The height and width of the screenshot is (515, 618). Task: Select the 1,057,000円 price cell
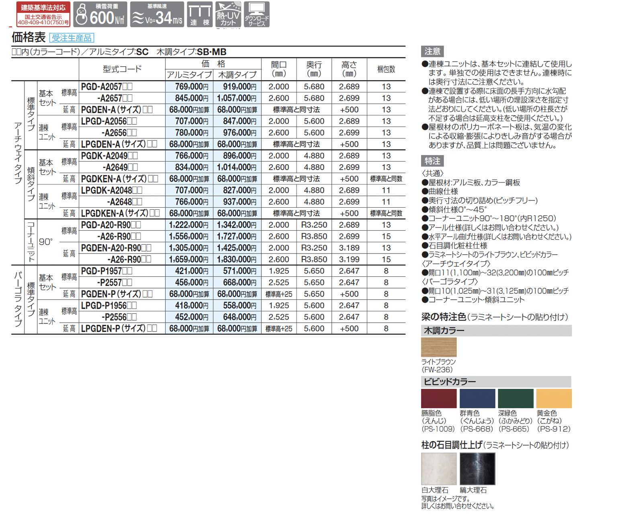tap(237, 98)
